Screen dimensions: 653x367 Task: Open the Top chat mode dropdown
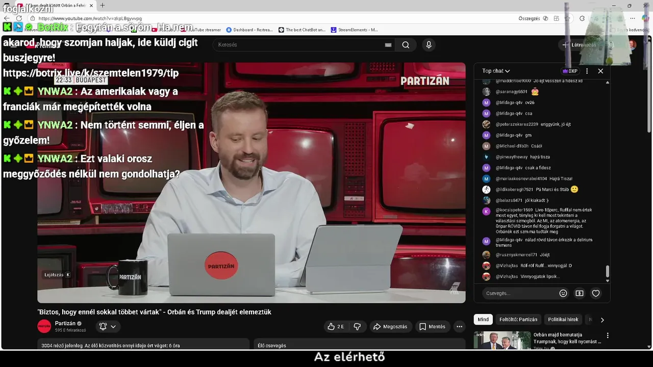496,71
